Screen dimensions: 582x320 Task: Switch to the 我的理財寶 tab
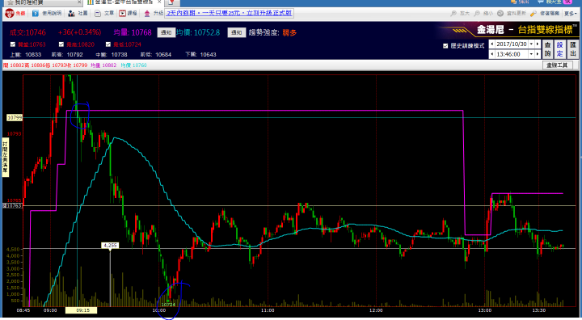click(x=29, y=2)
